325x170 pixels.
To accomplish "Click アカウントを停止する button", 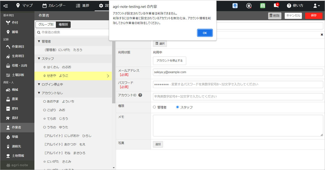I will coord(170,61).
